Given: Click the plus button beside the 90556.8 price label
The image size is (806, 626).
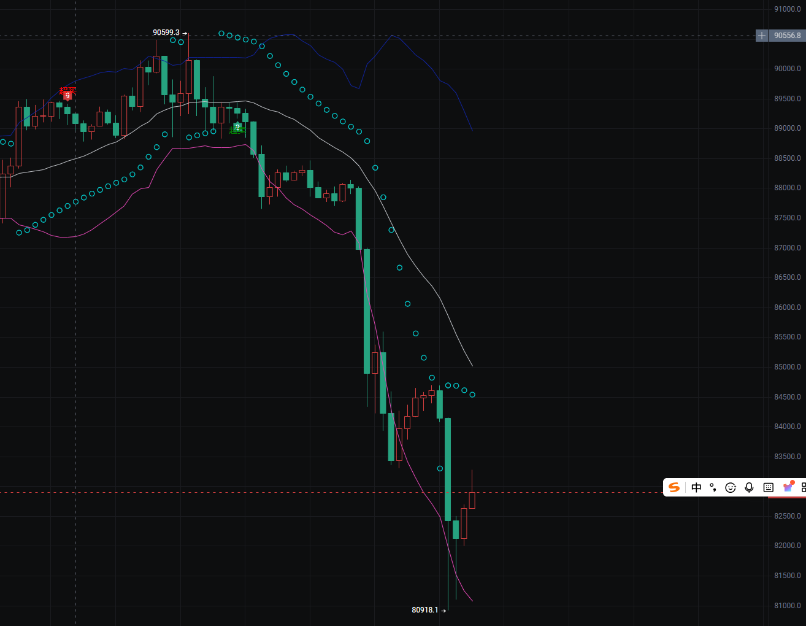Looking at the screenshot, I should (761, 36).
